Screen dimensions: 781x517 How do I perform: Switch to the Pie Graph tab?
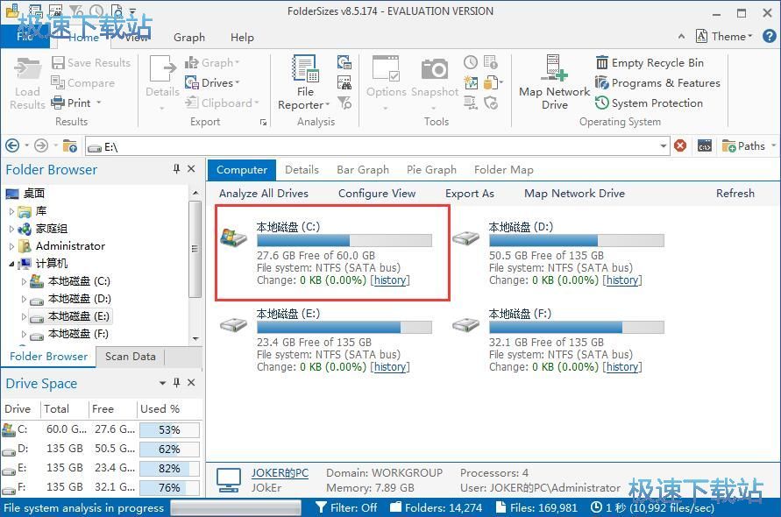(431, 170)
